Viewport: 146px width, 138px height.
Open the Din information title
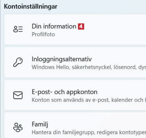(54, 26)
